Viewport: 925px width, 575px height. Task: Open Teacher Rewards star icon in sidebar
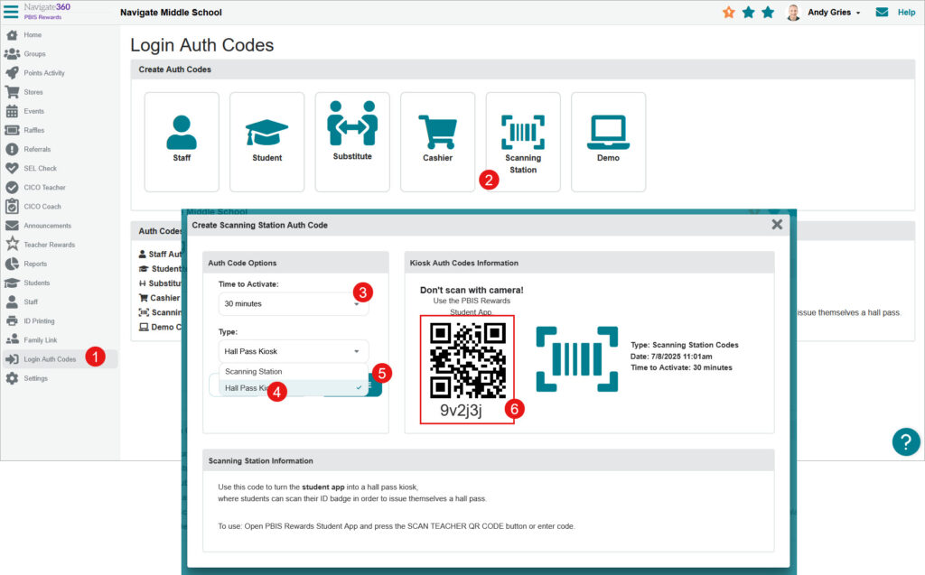coord(12,244)
